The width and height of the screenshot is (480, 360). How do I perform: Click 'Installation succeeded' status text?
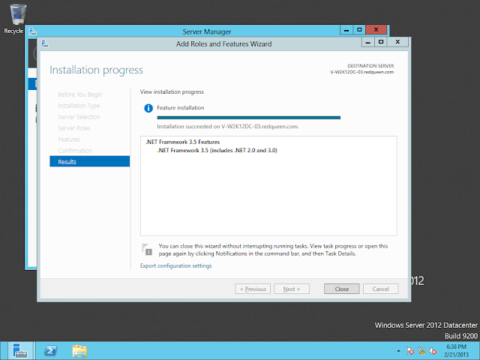click(x=228, y=127)
